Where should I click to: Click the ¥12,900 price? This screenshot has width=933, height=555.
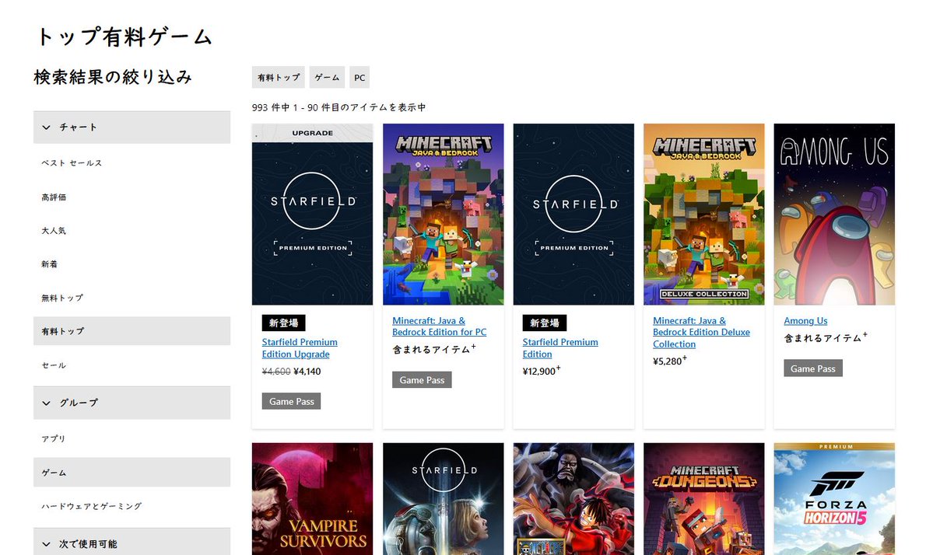[x=541, y=371]
